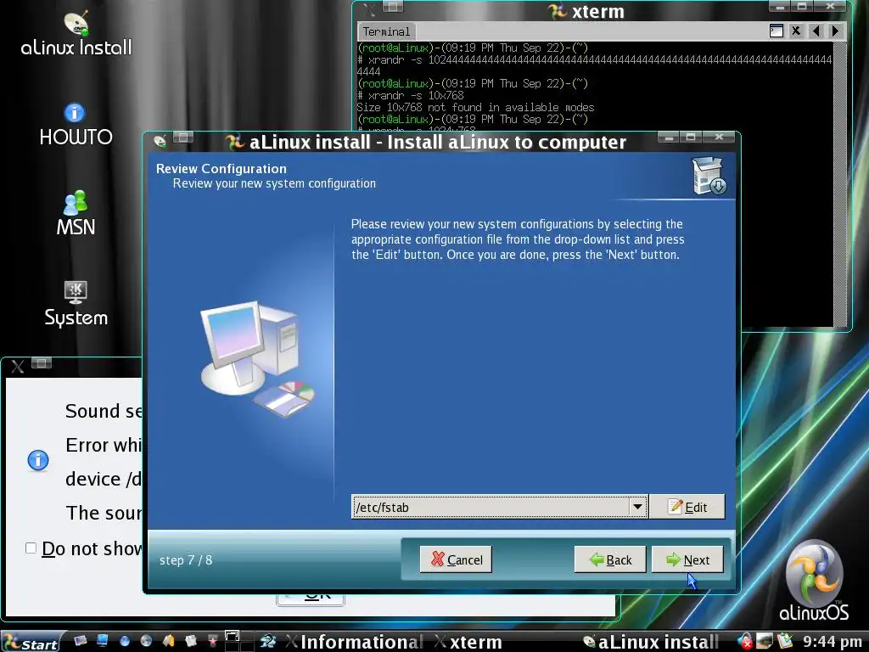Click the 9:44 pm clock
The image size is (869, 652).
832,642
